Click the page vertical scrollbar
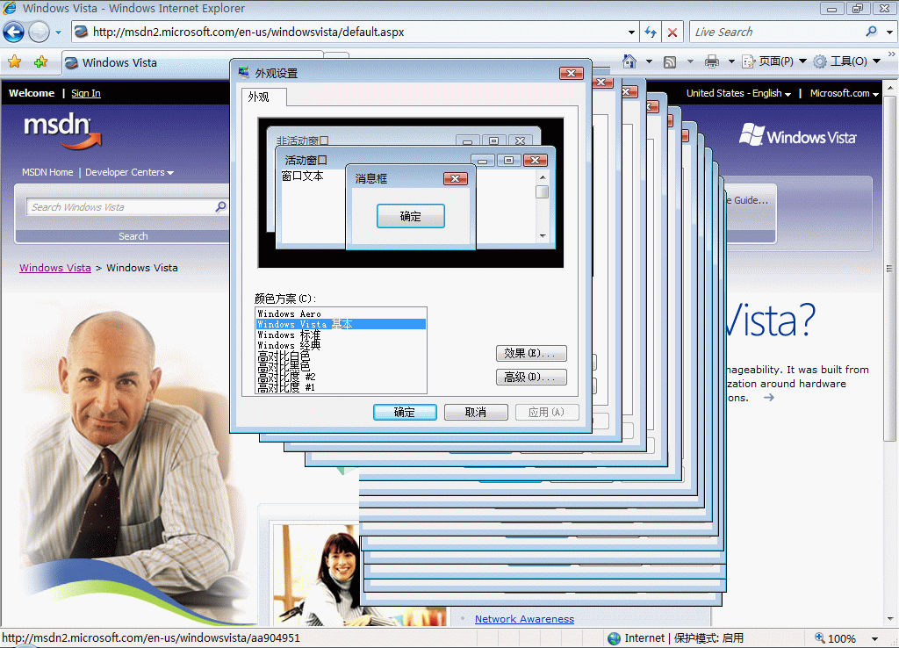Viewport: 899px width, 648px height. (890, 270)
